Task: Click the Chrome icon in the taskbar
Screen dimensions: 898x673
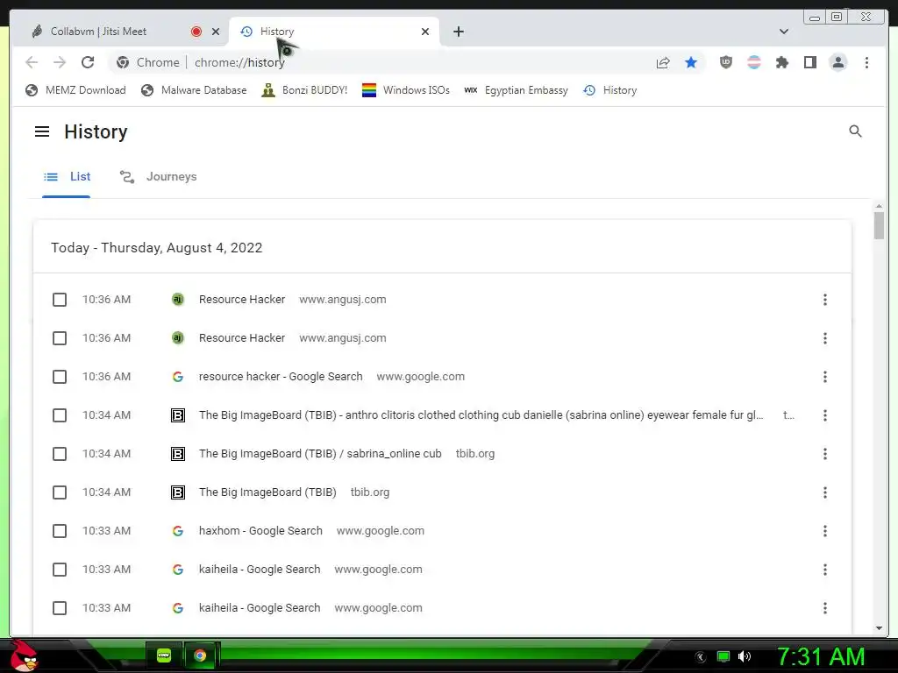Action: pos(200,655)
